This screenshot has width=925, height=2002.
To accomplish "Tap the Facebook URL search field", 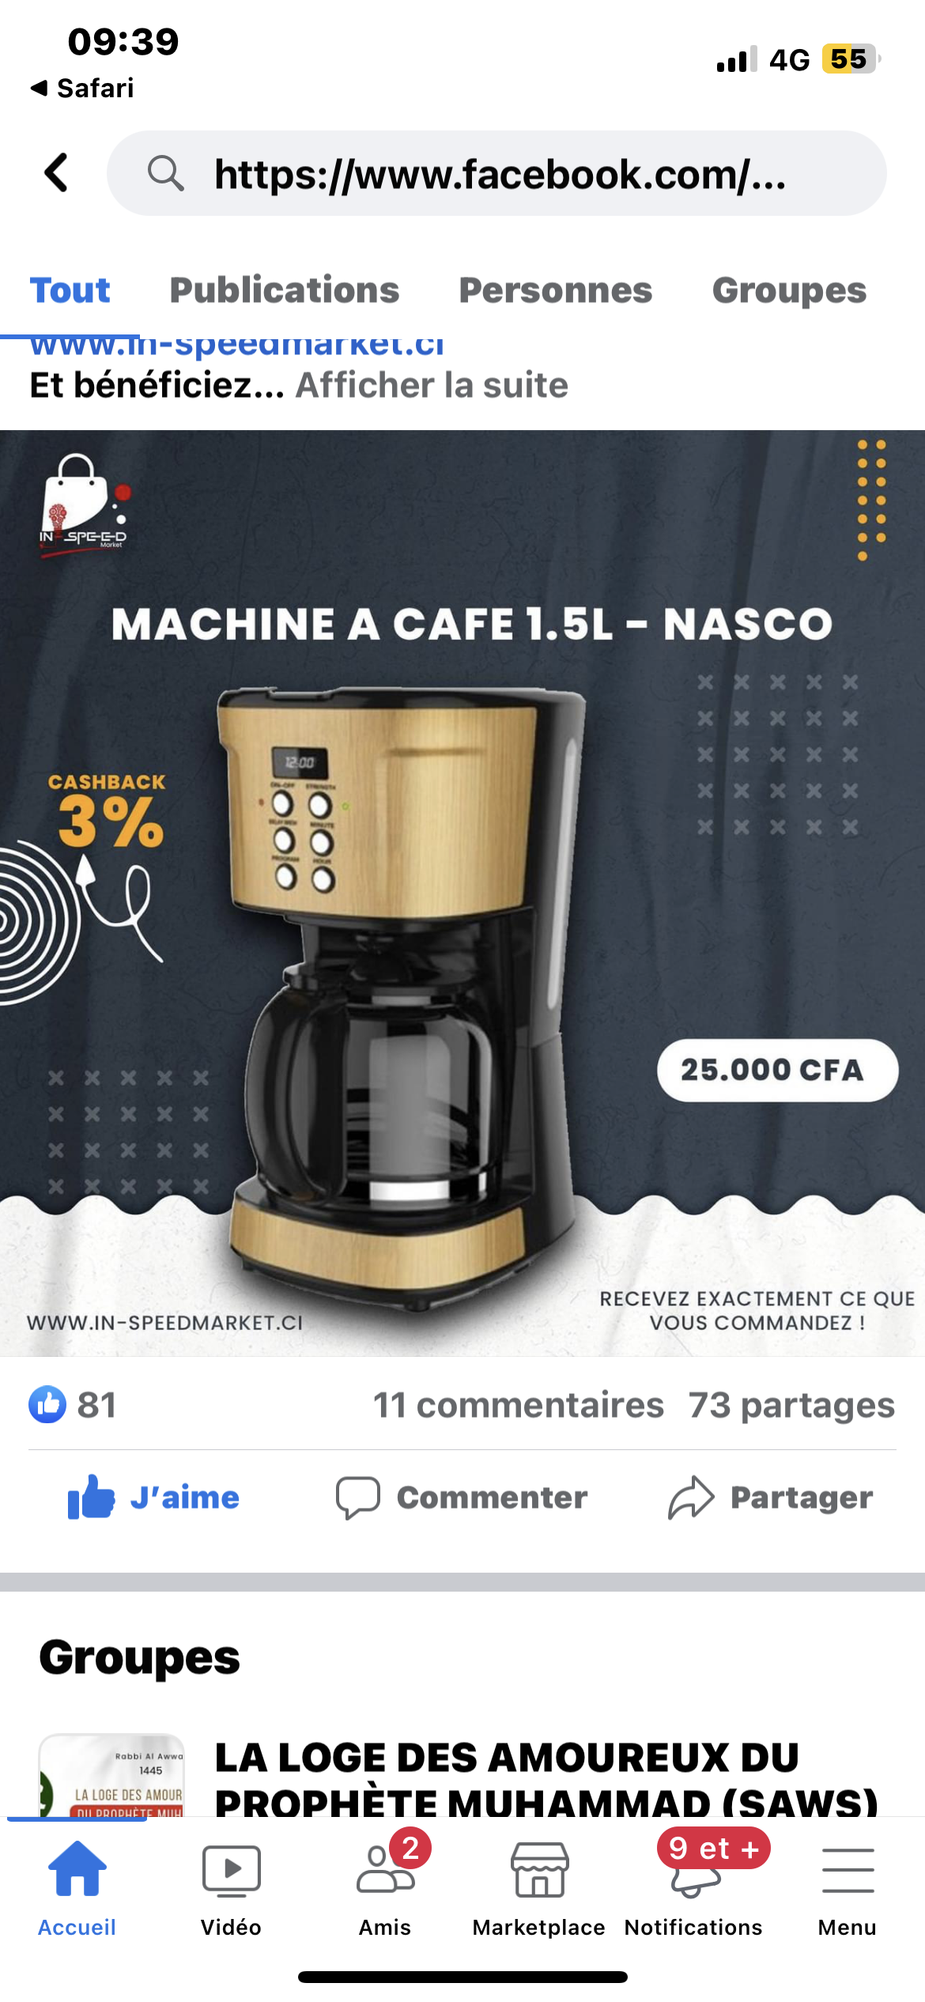I will coord(496,173).
